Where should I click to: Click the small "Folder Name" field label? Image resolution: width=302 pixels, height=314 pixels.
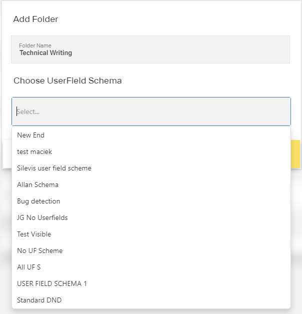pyautogui.click(x=35, y=45)
